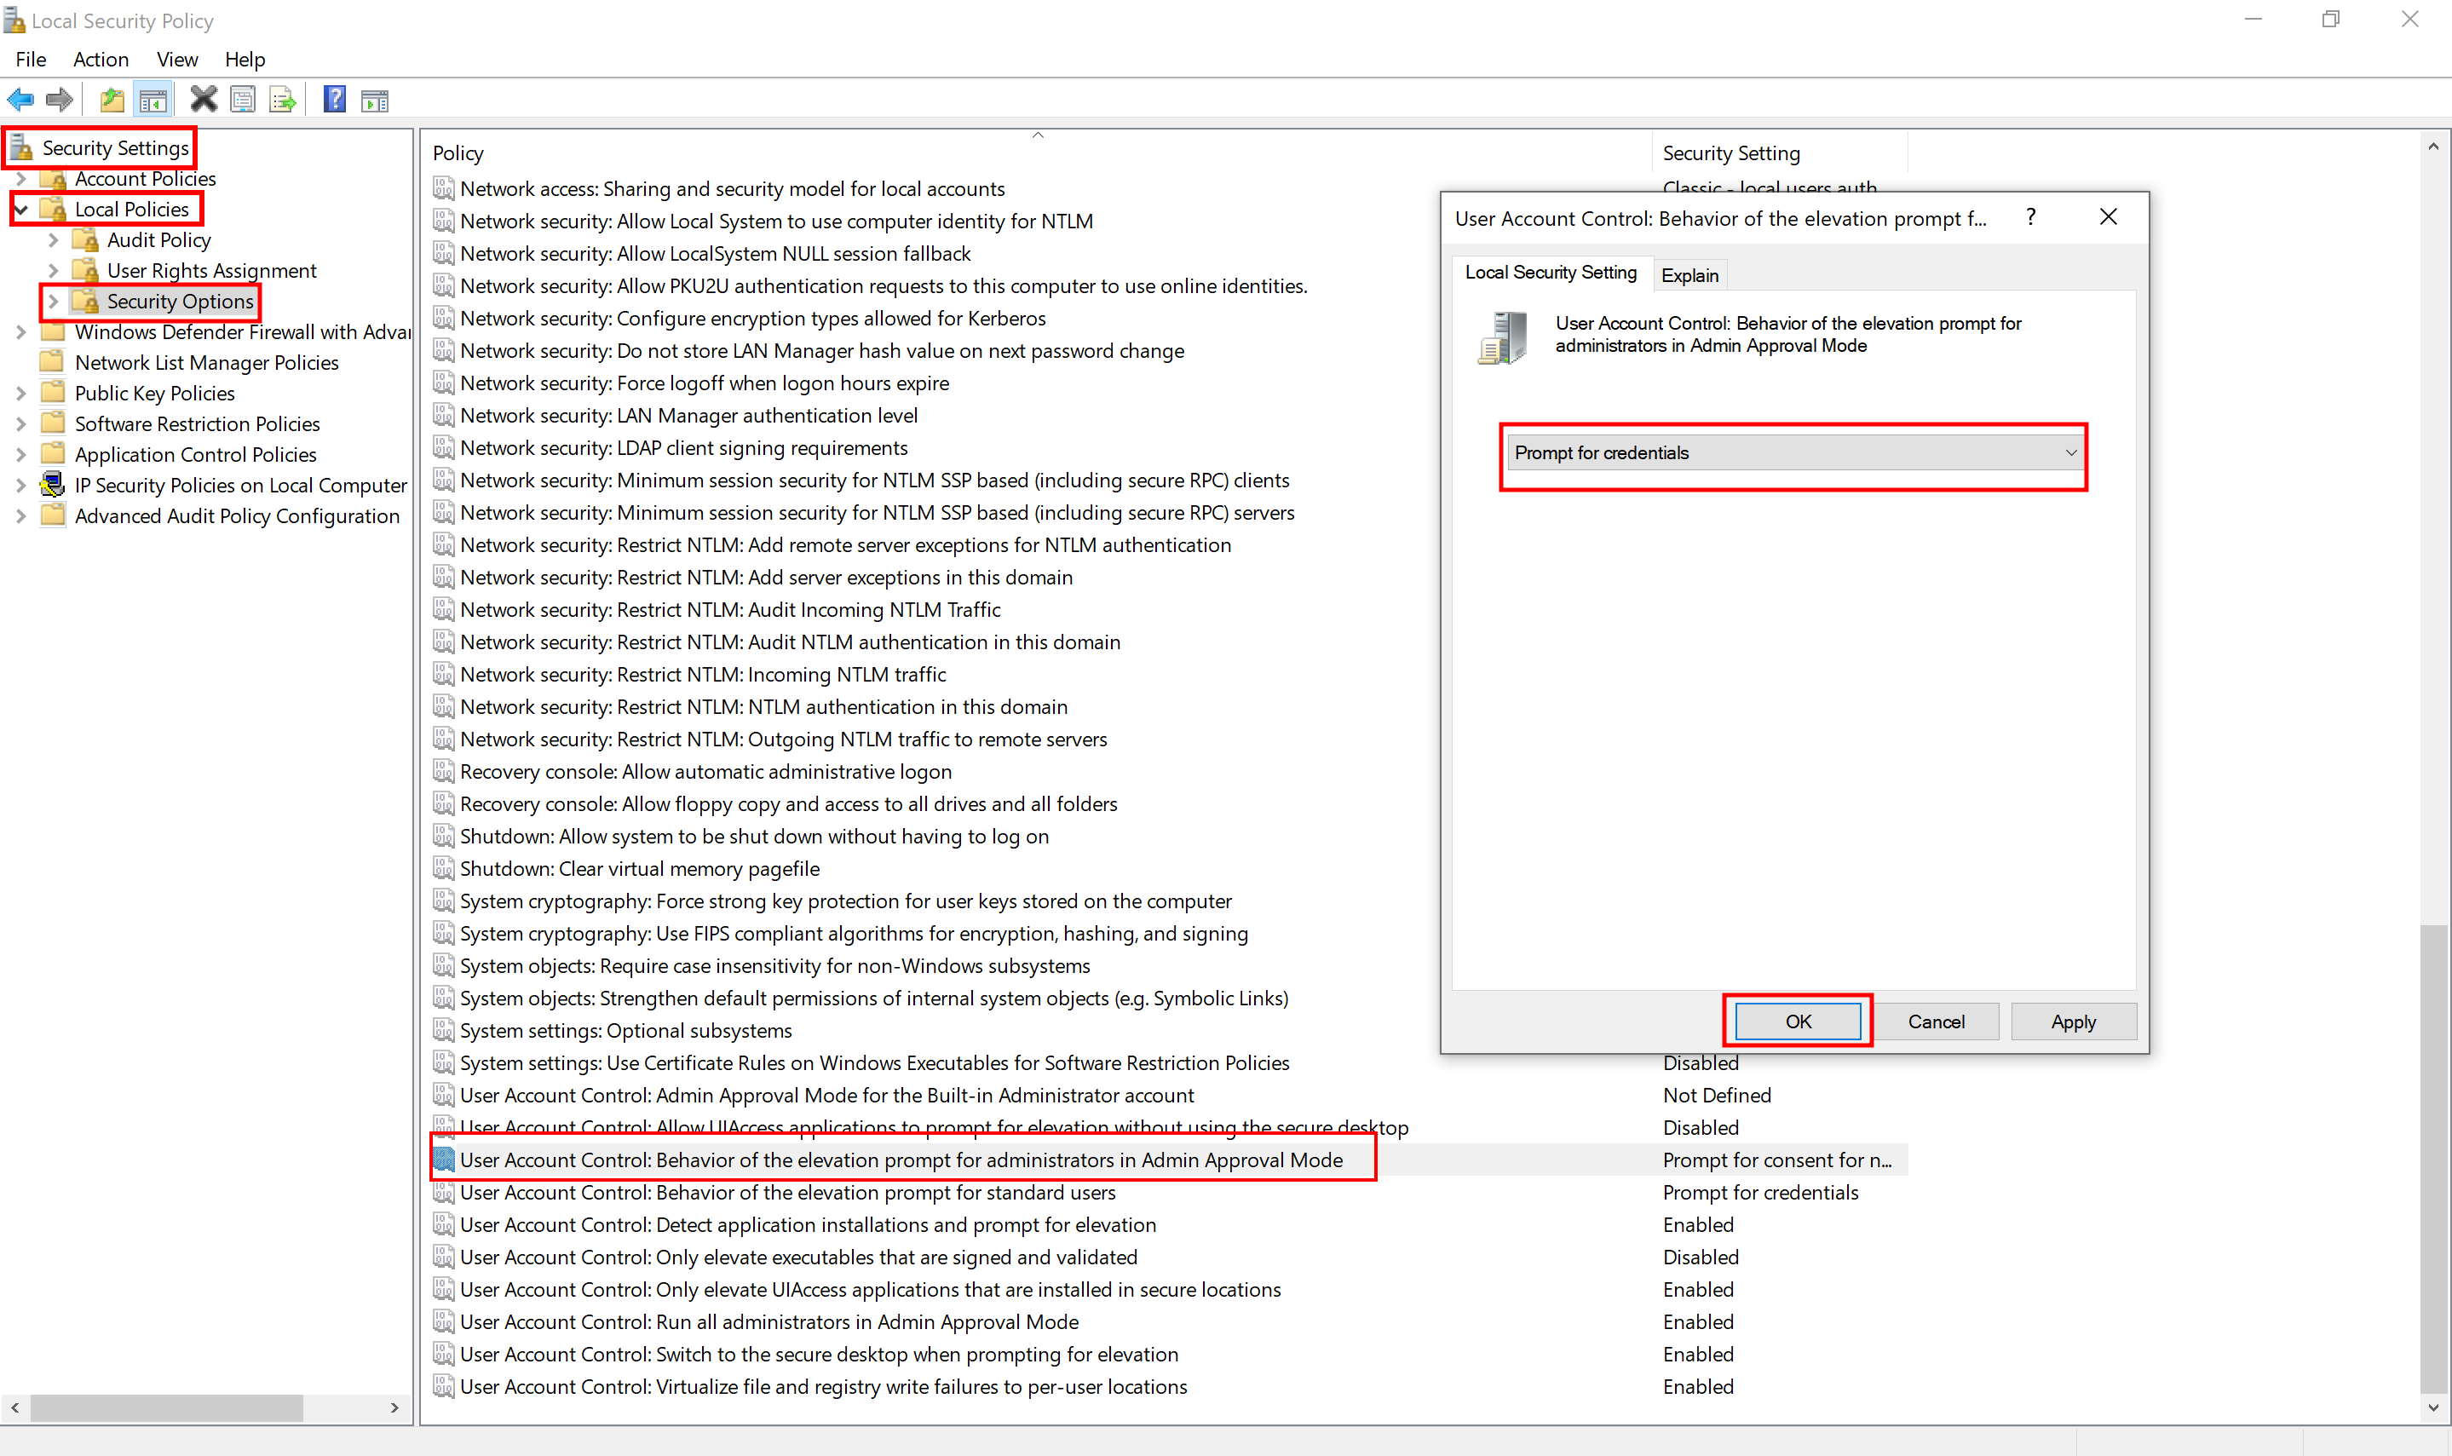This screenshot has width=2452, height=1456.
Task: Click the IP Security Policies computer icon
Action: (x=52, y=485)
